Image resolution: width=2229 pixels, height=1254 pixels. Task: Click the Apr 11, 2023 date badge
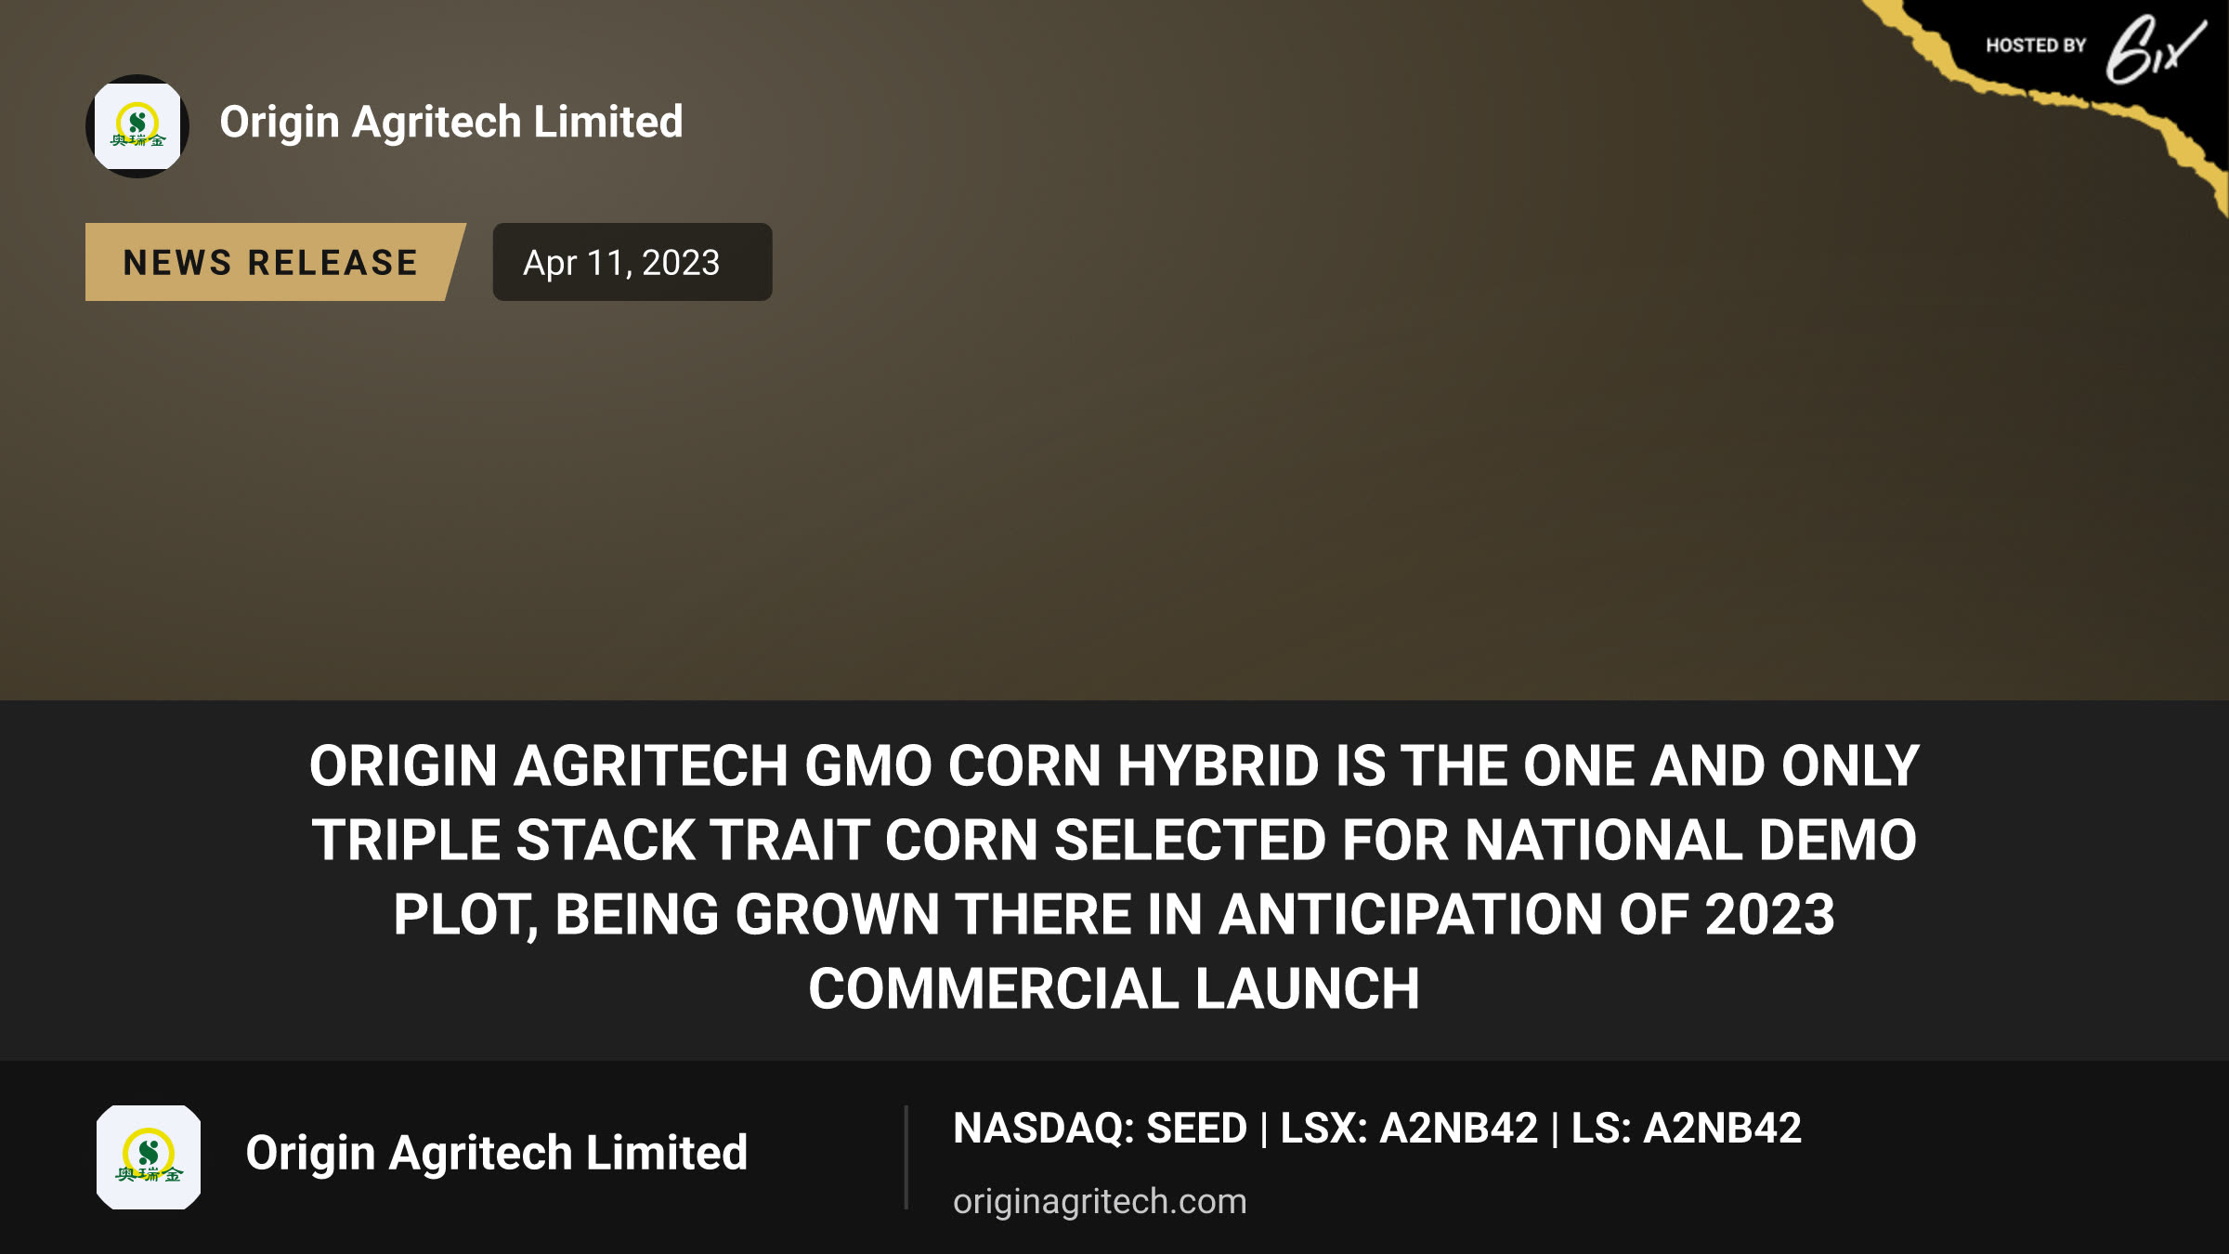pos(632,262)
